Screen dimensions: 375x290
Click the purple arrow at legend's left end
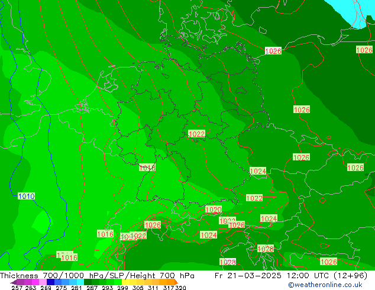click(x=13, y=282)
